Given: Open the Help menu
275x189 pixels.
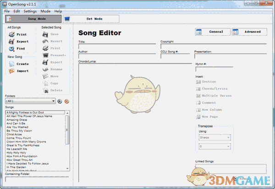Looking at the screenshot, I should tap(58, 11).
